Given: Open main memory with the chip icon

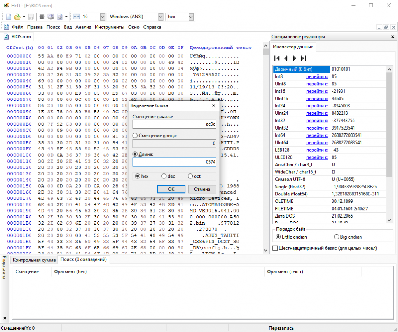Looking at the screenshot, I should pos(42,17).
